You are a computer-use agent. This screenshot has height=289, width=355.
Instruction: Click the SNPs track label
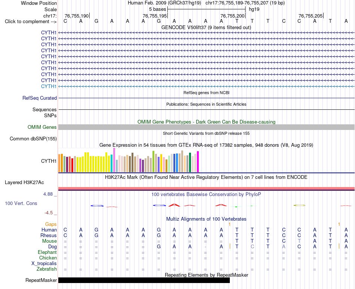tap(50, 115)
